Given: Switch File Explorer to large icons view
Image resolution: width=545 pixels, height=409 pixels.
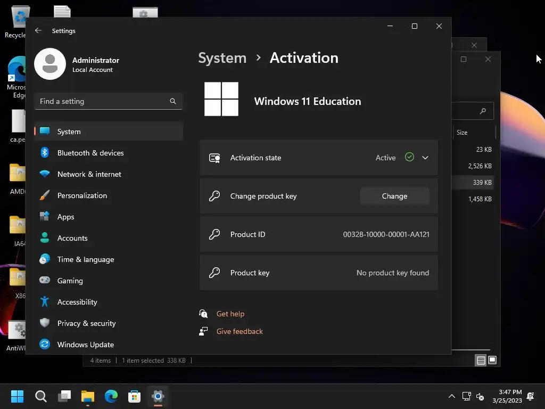Looking at the screenshot, I should point(492,360).
